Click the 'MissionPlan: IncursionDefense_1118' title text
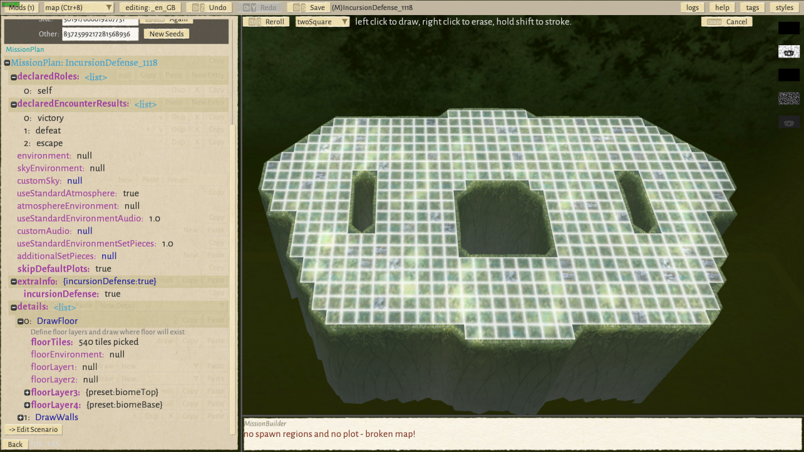Image resolution: width=804 pixels, height=452 pixels. pyautogui.click(x=84, y=62)
